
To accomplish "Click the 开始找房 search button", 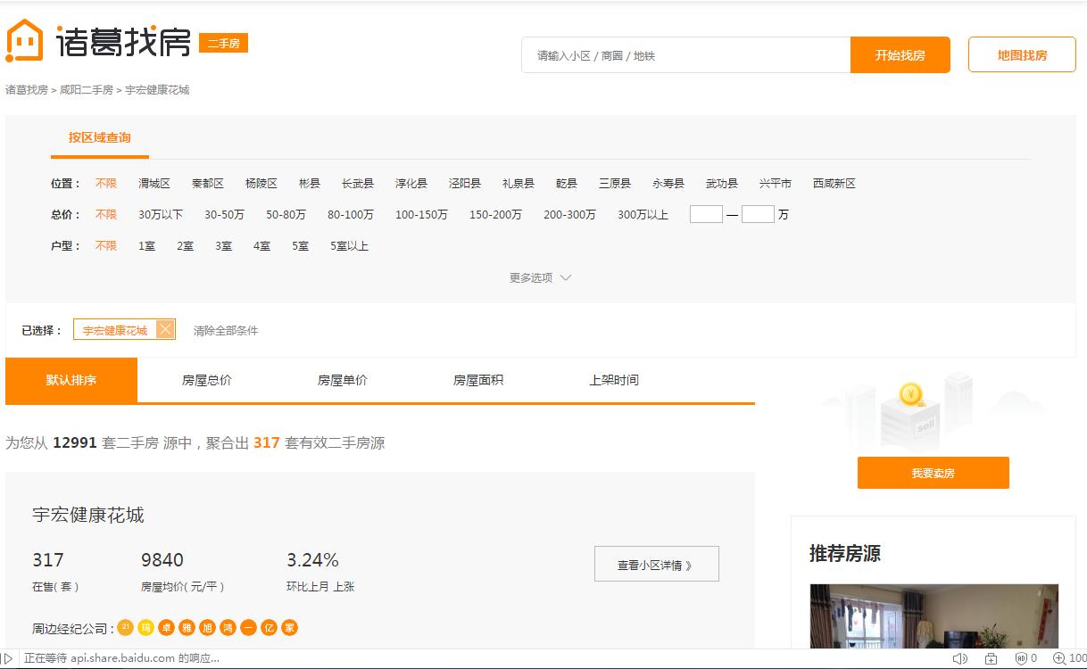I will [x=900, y=54].
